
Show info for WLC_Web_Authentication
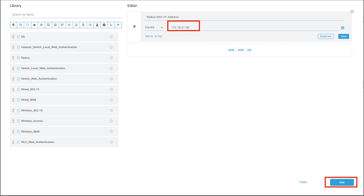click(x=111, y=142)
